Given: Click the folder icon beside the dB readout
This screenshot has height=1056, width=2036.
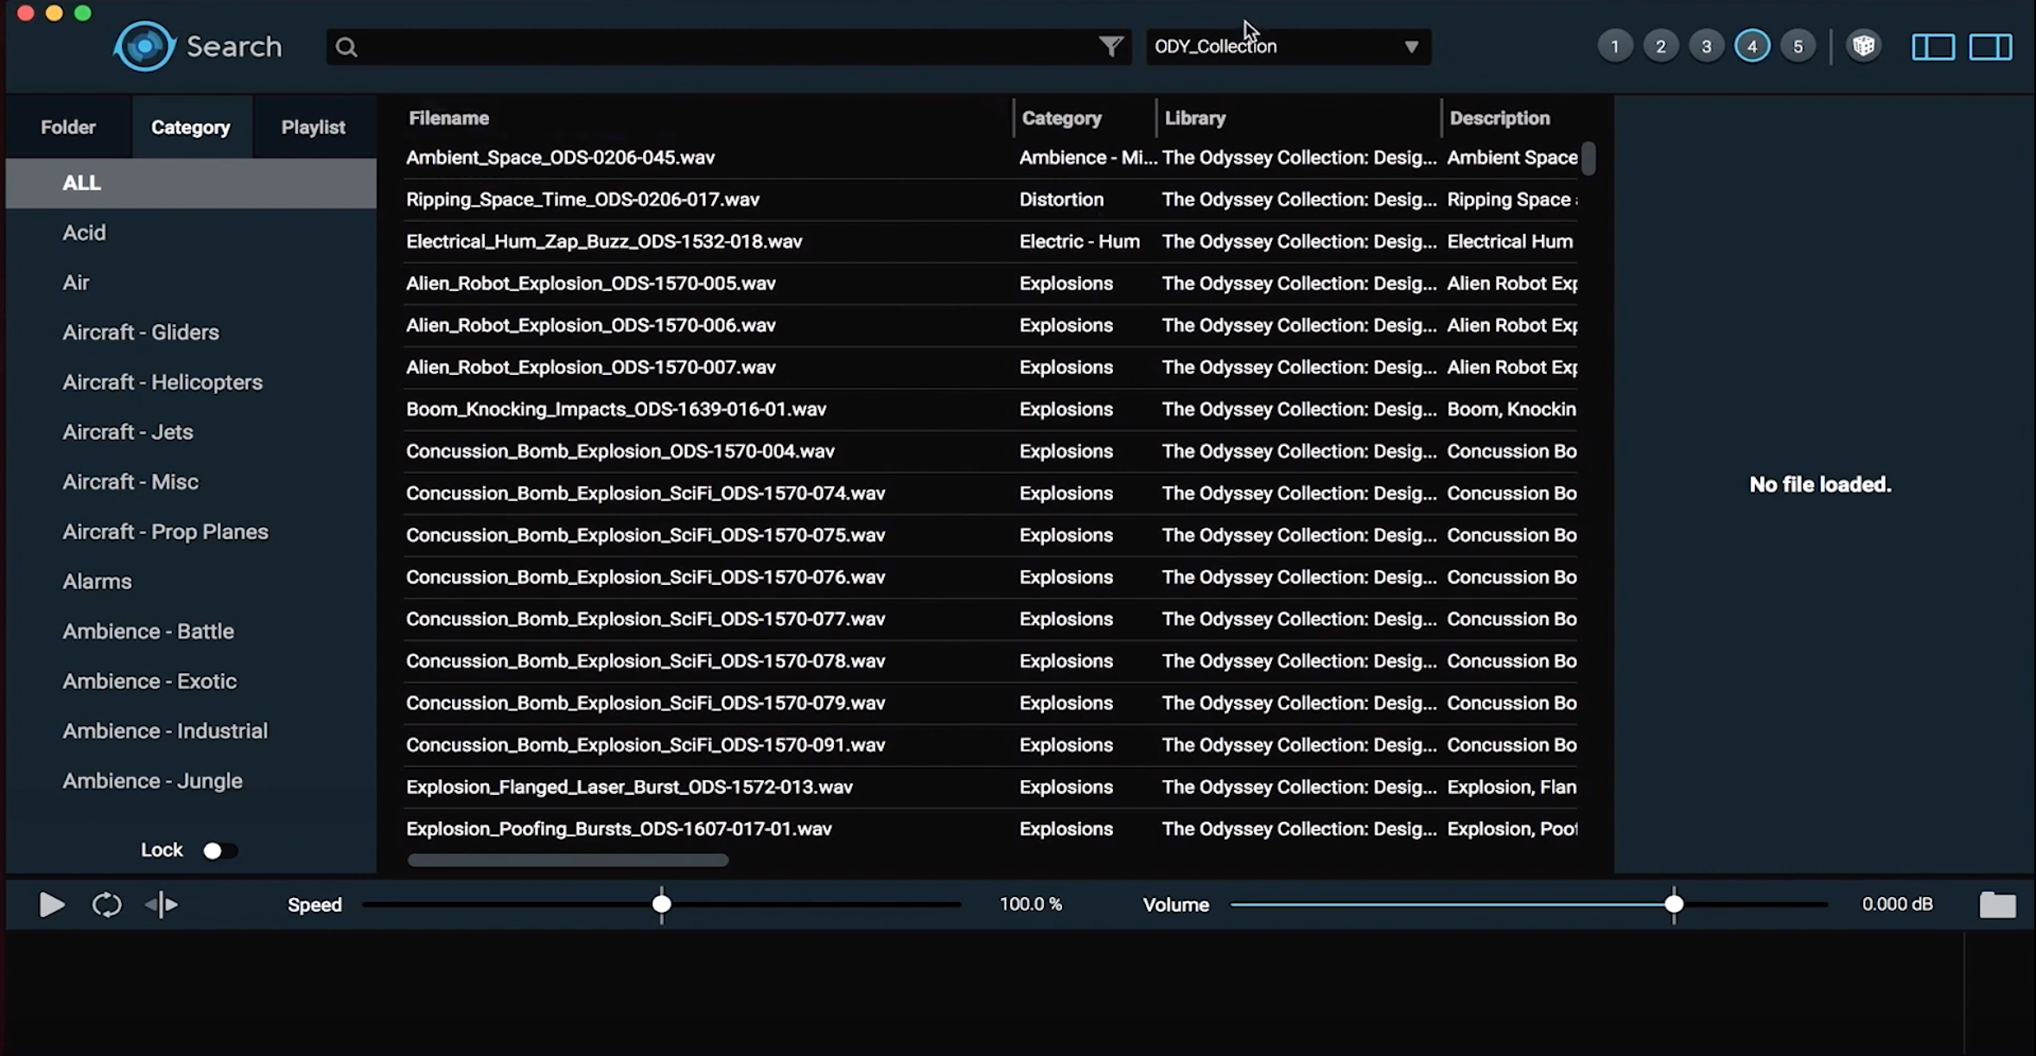Looking at the screenshot, I should point(1997,904).
